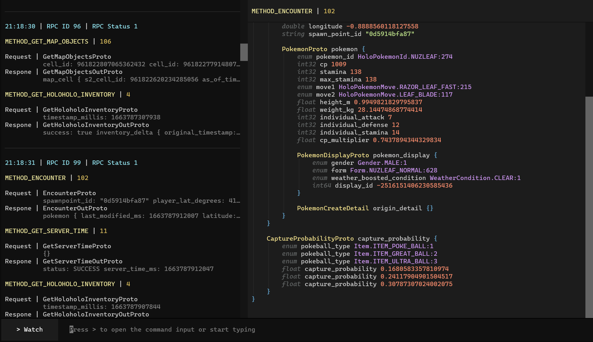
Task: Click the cp value 1009
Action: click(339, 64)
